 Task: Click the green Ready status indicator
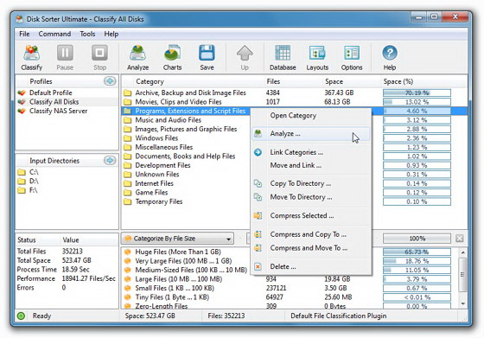[21, 316]
